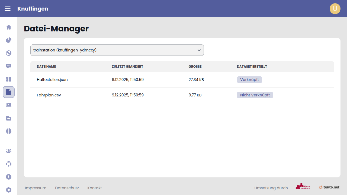
Task: Click the folder with arrow icon
Action: click(9, 118)
